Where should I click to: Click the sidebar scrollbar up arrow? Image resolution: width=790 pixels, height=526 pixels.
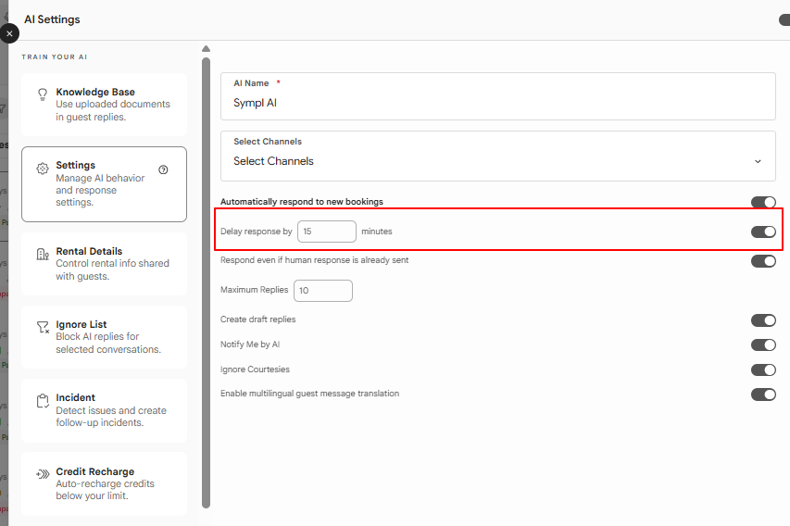[206, 49]
